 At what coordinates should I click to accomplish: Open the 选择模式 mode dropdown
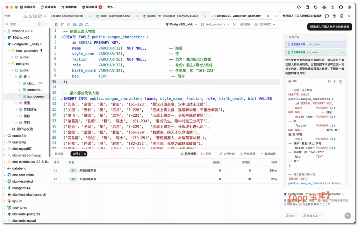(x=265, y=24)
